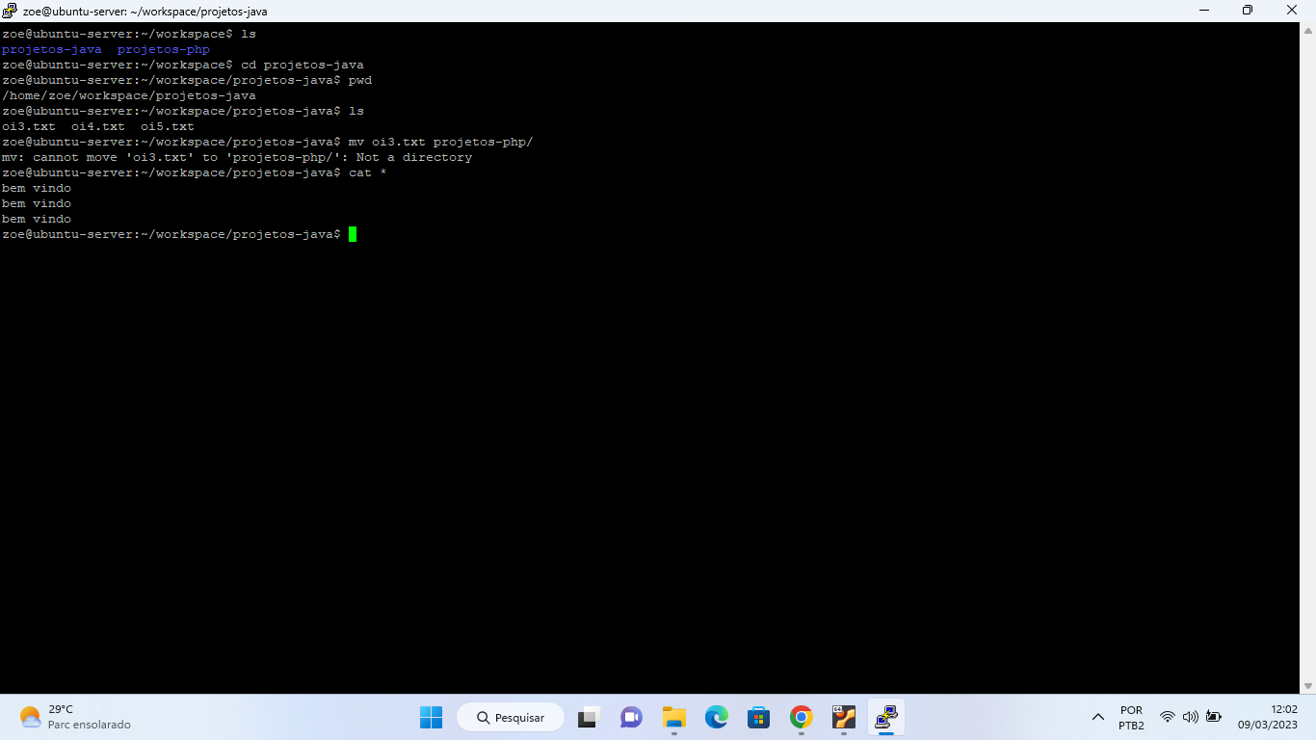Open the Microsoft Store taskbar icon
Image resolution: width=1316 pixels, height=740 pixels.
[x=758, y=717]
